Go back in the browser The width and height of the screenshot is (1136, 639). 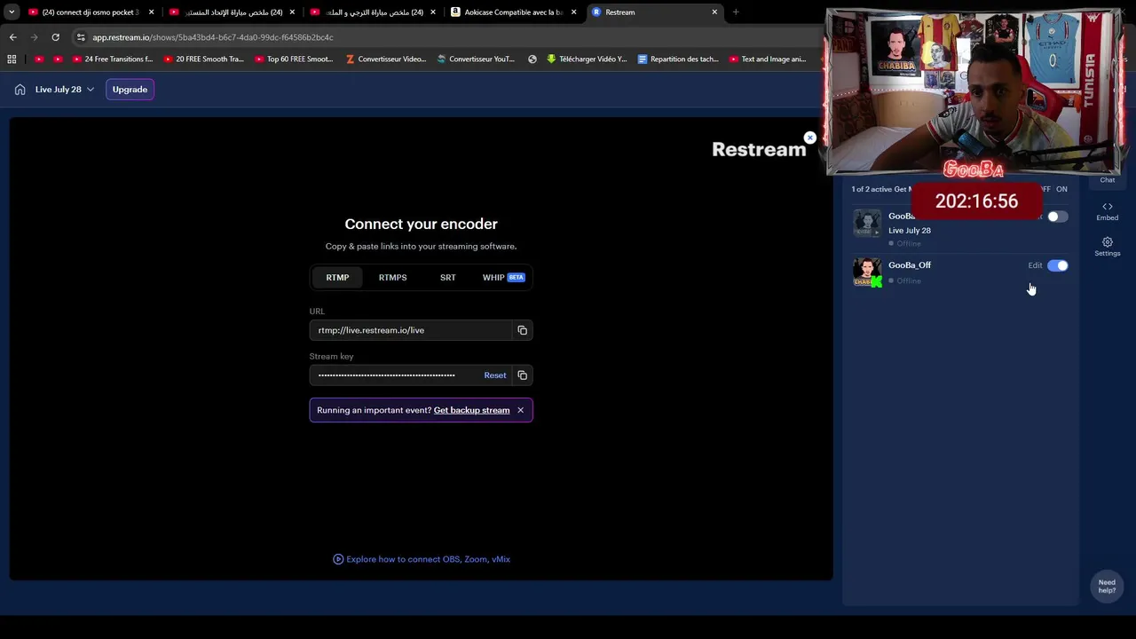tap(12, 37)
